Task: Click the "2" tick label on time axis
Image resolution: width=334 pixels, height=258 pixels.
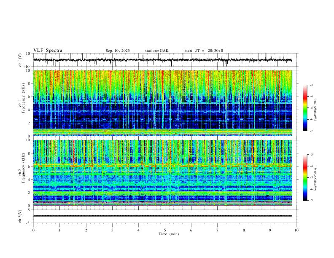Action: [x=86, y=230]
